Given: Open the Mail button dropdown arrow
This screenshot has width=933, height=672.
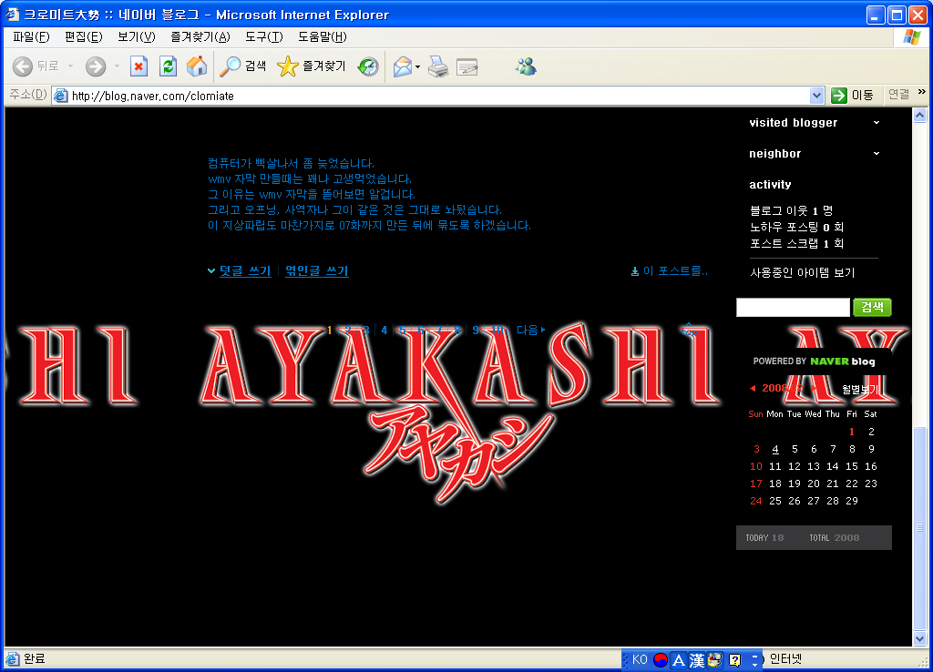Looking at the screenshot, I should [x=417, y=66].
